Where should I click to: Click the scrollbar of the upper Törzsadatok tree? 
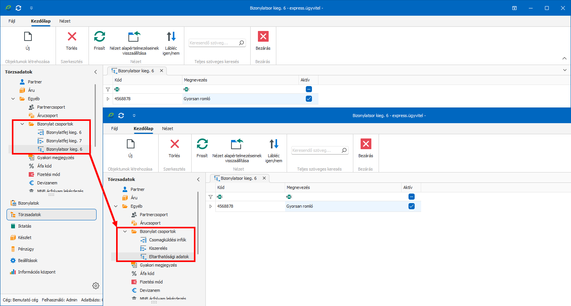tap(95, 115)
